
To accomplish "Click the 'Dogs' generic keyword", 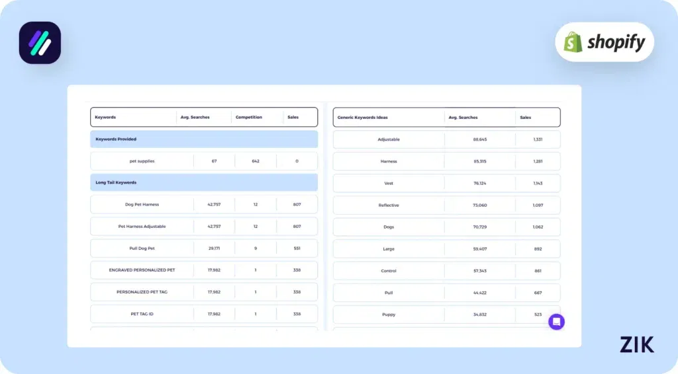I will point(388,227).
